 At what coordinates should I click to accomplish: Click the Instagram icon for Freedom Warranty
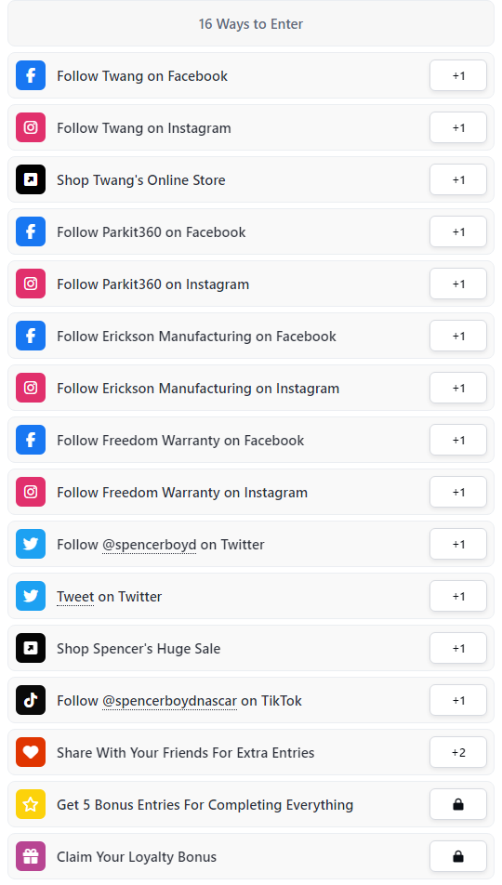click(31, 492)
